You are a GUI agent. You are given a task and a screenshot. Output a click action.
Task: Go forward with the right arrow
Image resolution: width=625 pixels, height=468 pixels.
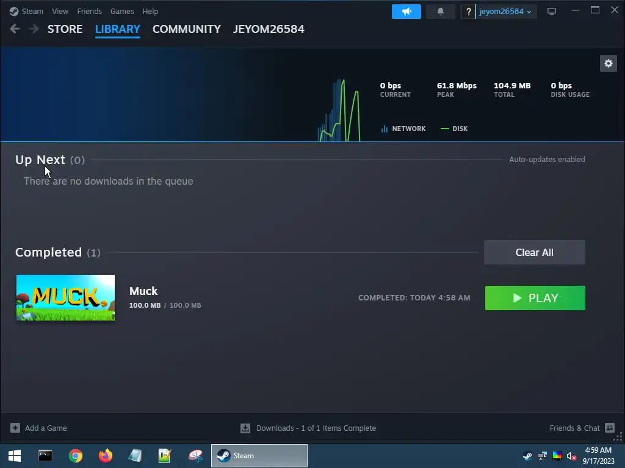(x=34, y=29)
